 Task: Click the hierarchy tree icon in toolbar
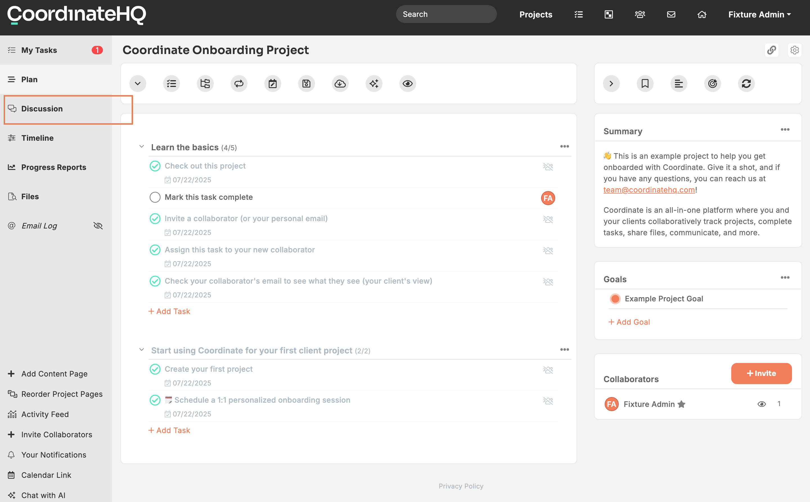pyautogui.click(x=205, y=83)
